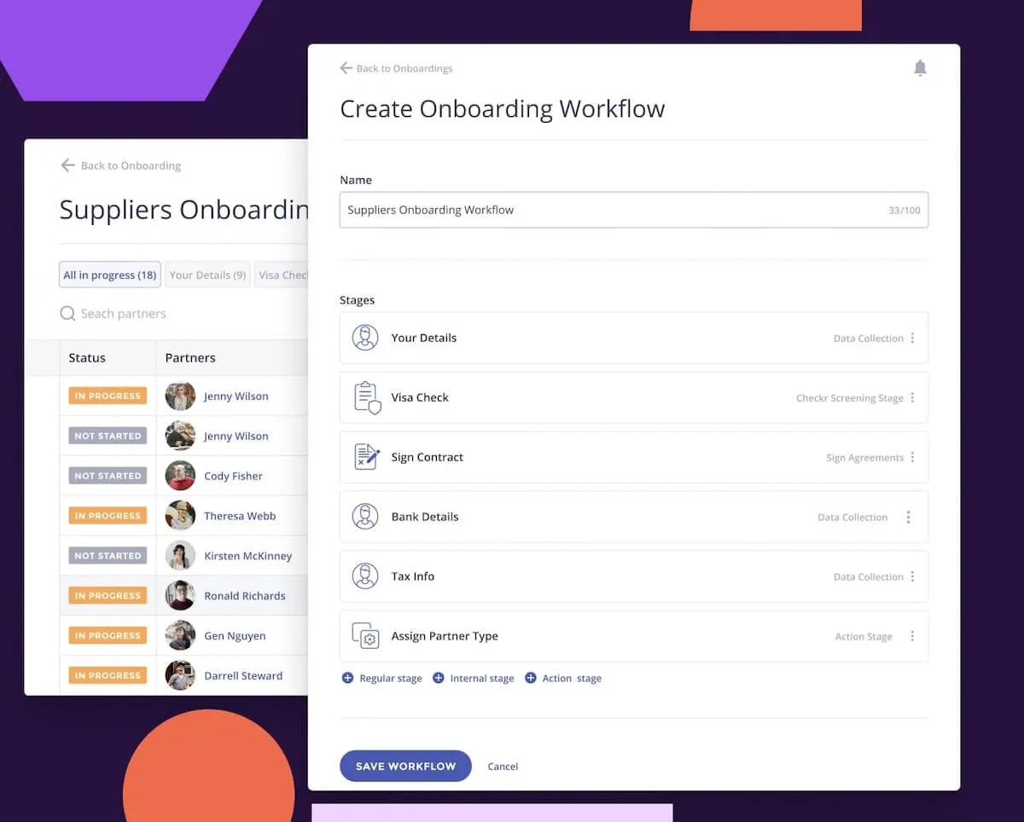Open the Bank Details stage three-dot menu
This screenshot has width=1024, height=822.
coord(908,518)
